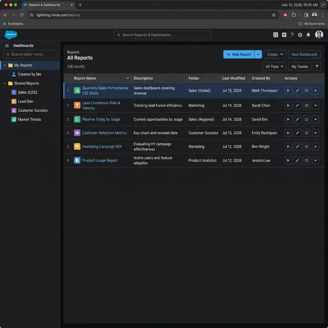The width and height of the screenshot is (328, 328).
Task: Edit the Lead Conversion Rate & Velocity report
Action: [297, 105]
